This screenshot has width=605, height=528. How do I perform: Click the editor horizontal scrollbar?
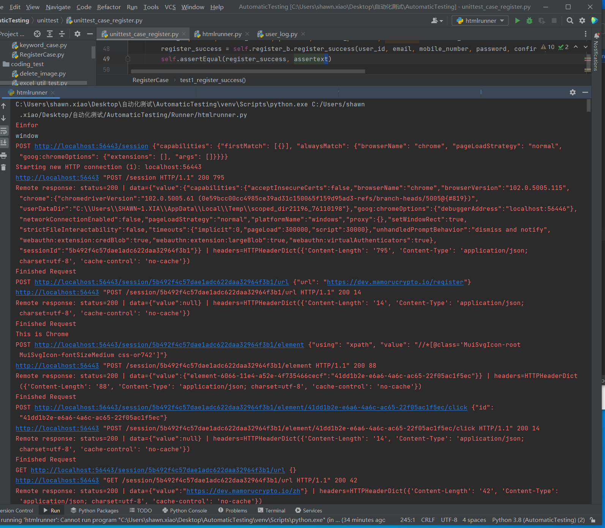point(248,71)
